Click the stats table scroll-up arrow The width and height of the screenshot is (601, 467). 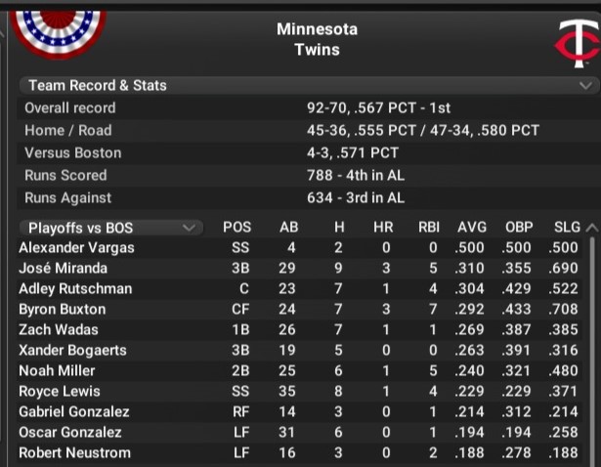pos(591,228)
